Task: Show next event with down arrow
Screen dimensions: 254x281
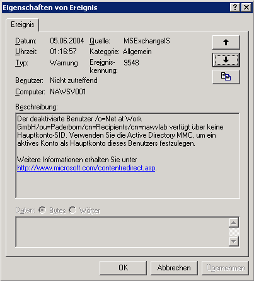Action: (226, 60)
